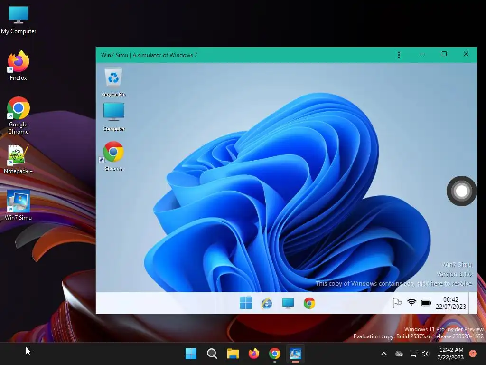Click the battery icon in simulator tray

[426, 303]
